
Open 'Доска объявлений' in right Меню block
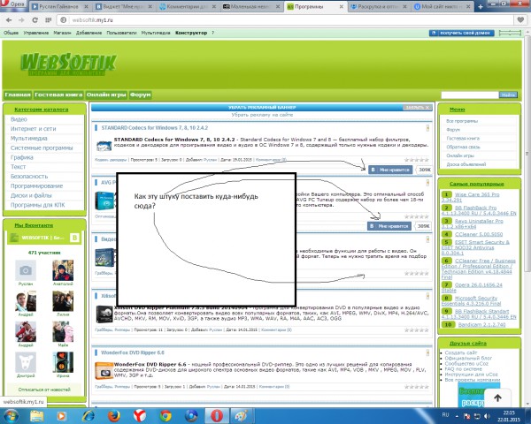(466, 164)
